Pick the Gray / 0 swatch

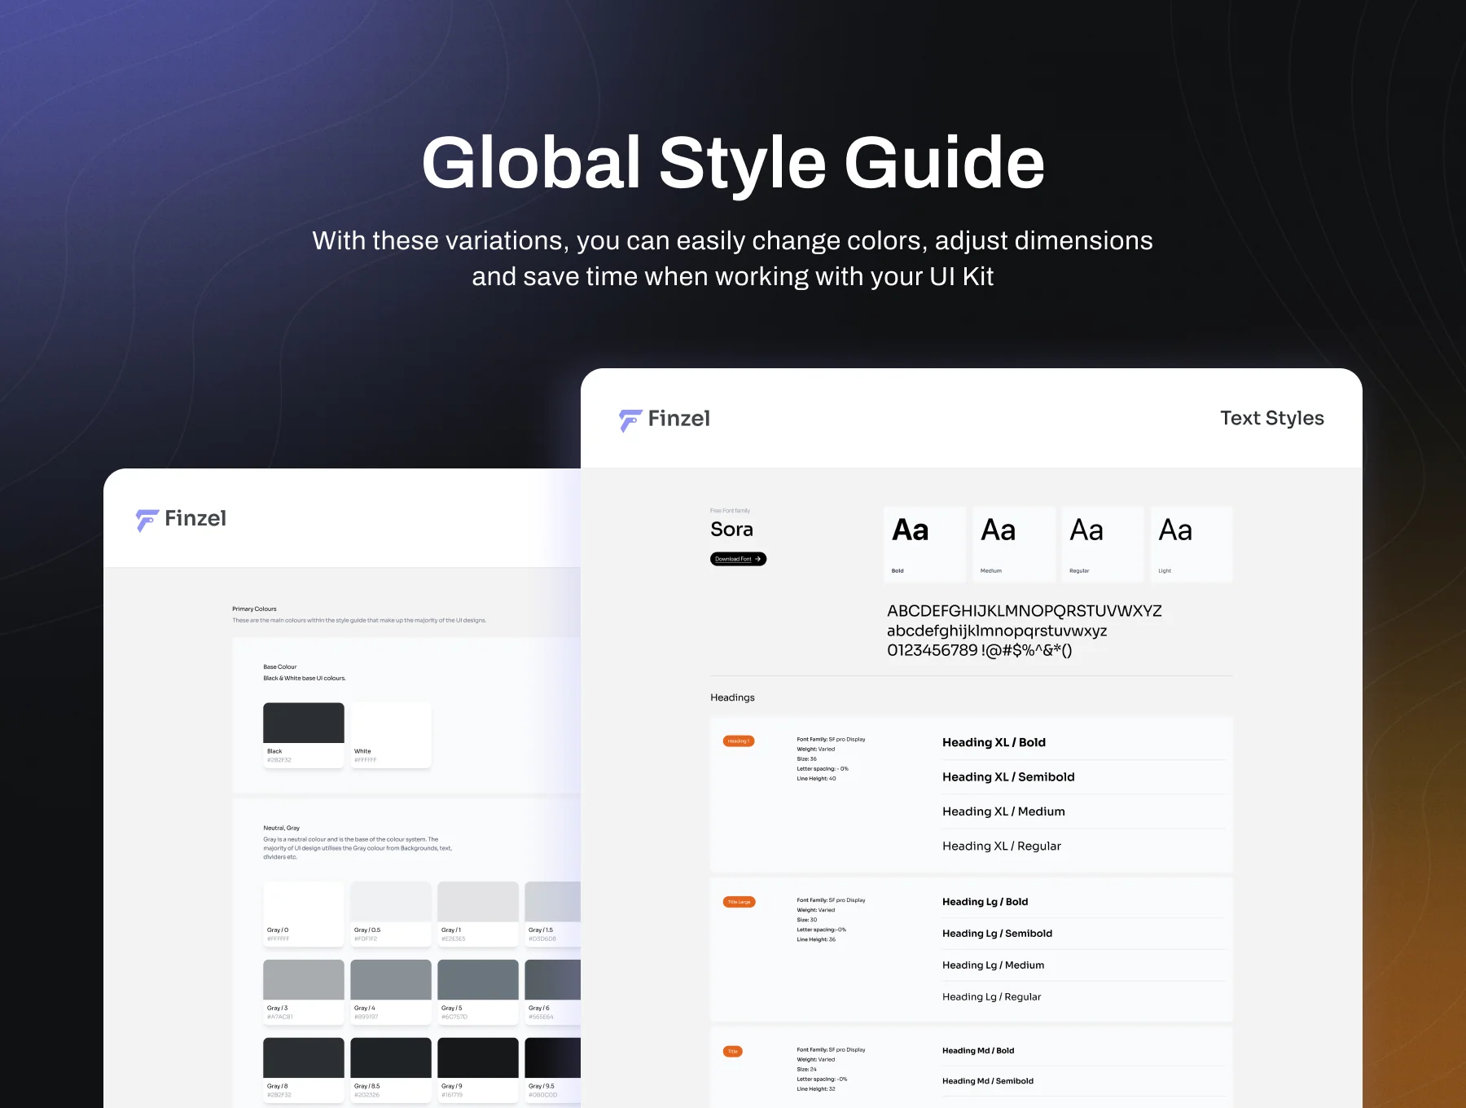point(304,914)
